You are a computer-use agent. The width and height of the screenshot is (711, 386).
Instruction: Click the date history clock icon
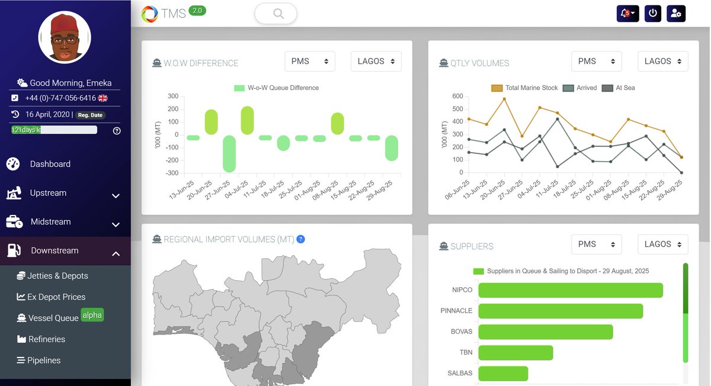pyautogui.click(x=15, y=114)
